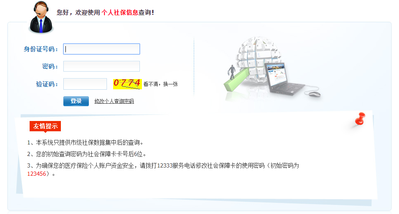
Task: Focus the 身份证号码 input field
Action: coord(102,49)
